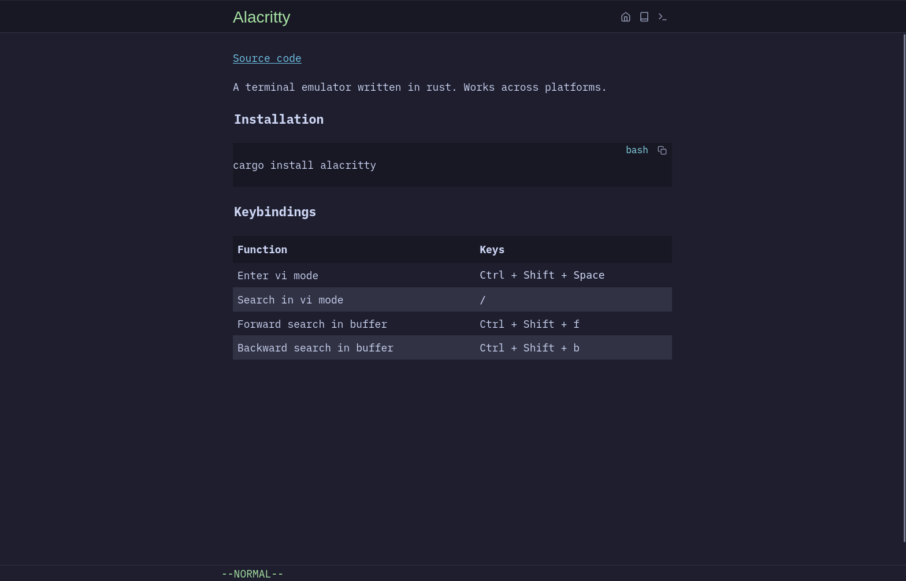The image size is (906, 581).
Task: Click the terminal emulator description paragraph
Action: pos(420,87)
